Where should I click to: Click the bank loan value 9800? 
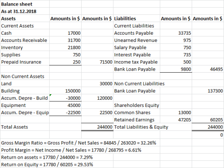(176, 69)
